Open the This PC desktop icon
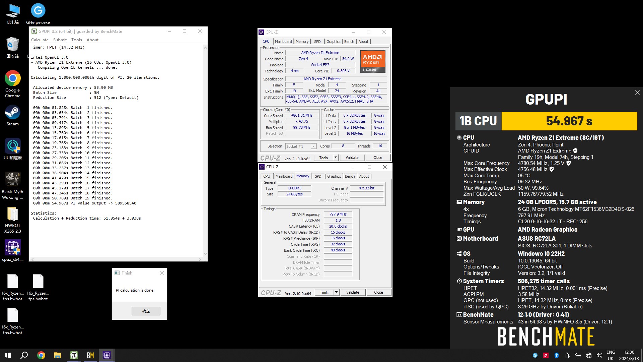The width and height of the screenshot is (643, 362). 13,14
